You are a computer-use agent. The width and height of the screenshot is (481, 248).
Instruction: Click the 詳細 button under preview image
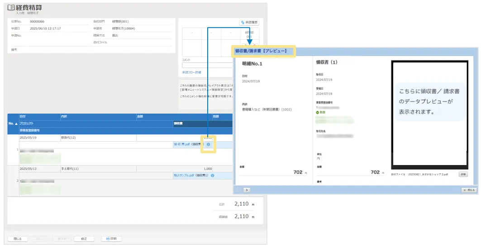(x=463, y=174)
